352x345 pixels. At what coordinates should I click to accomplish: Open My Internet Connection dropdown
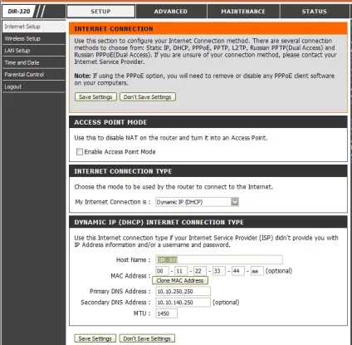[x=197, y=202]
